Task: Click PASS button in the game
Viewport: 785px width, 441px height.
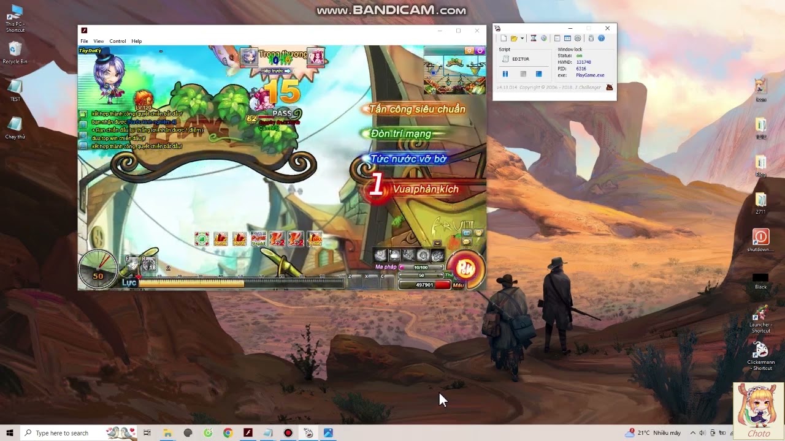Action: click(282, 113)
